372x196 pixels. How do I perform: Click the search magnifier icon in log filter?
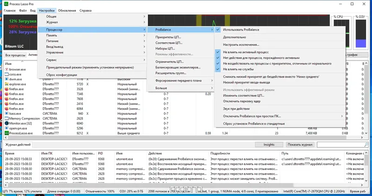point(366,144)
